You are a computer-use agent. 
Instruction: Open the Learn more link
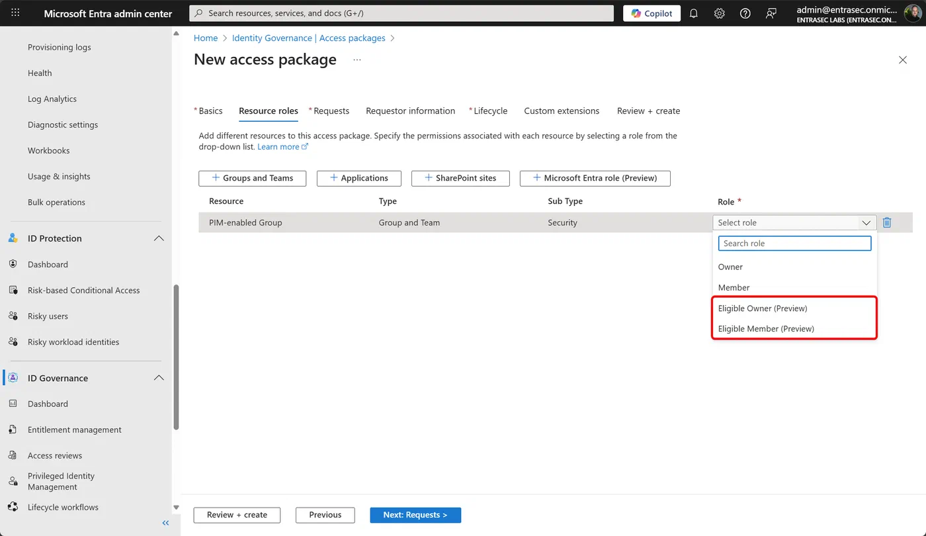click(282, 147)
